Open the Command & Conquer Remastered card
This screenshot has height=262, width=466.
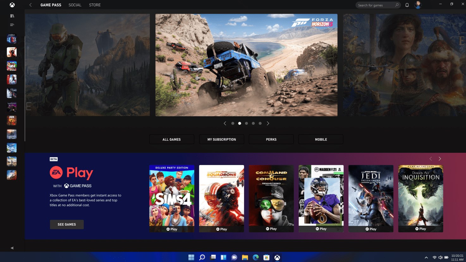271,199
